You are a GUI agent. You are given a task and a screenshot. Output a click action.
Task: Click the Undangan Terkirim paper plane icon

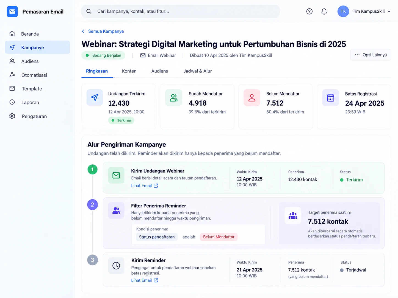click(95, 97)
